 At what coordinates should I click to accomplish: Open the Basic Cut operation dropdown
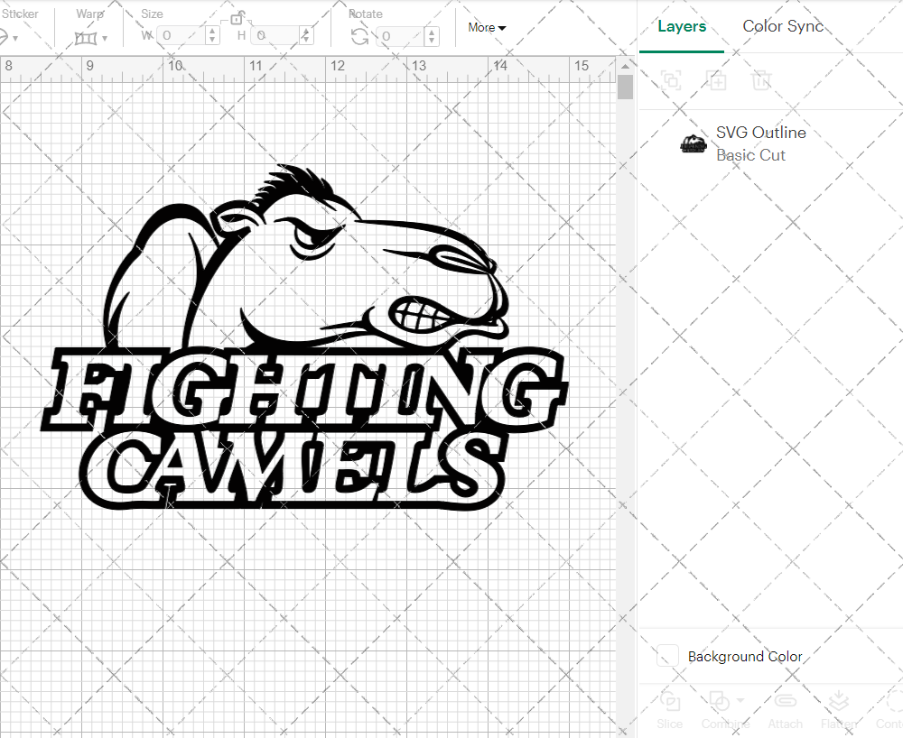pyautogui.click(x=750, y=155)
